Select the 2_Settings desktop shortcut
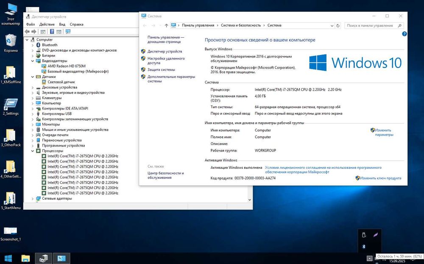Screen dimensions: 424x264 [x=11, y=106]
